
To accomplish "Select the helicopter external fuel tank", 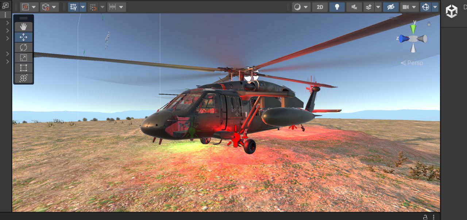I will click(288, 116).
